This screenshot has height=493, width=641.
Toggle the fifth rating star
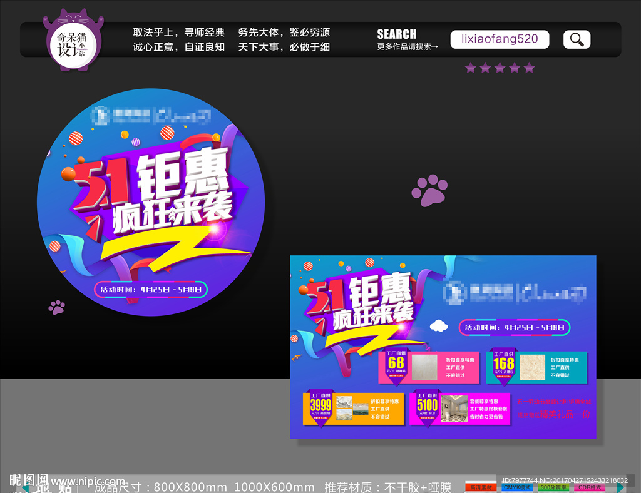coord(529,68)
